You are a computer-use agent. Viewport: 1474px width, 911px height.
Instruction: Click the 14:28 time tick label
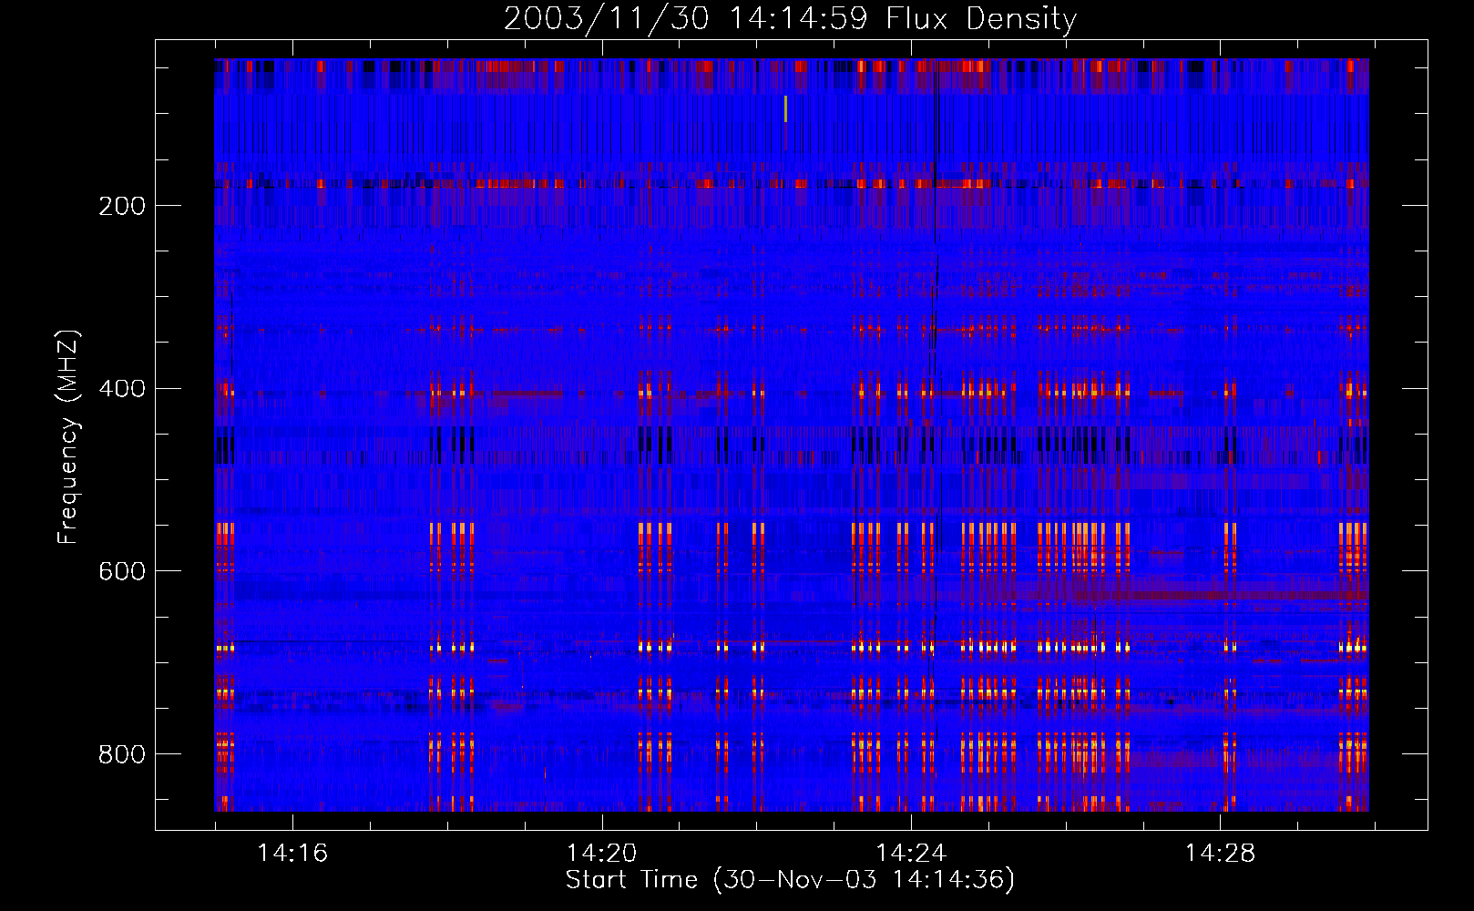point(1219,853)
